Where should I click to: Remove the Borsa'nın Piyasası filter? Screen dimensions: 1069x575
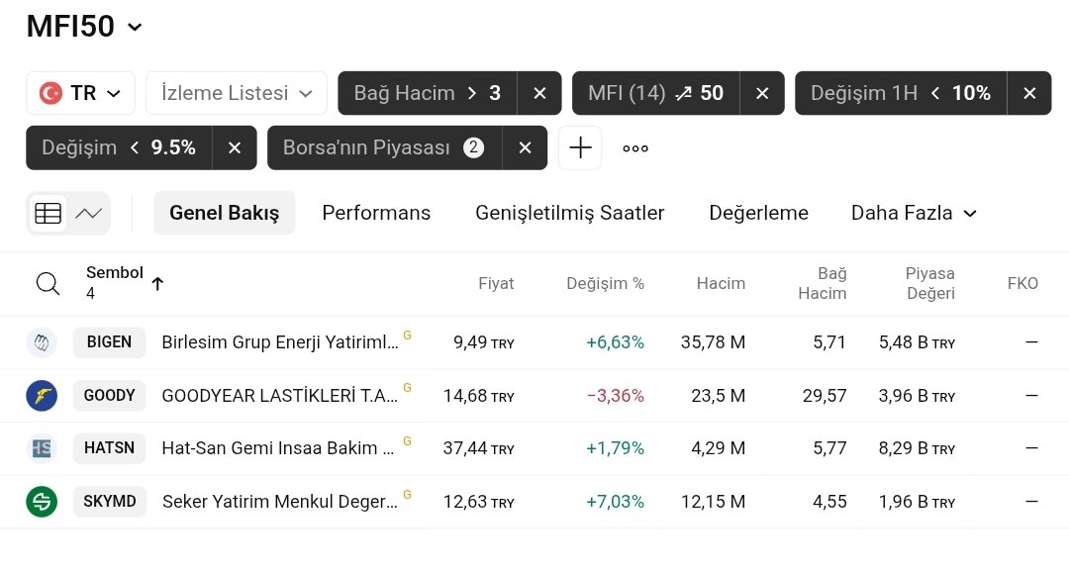(526, 147)
